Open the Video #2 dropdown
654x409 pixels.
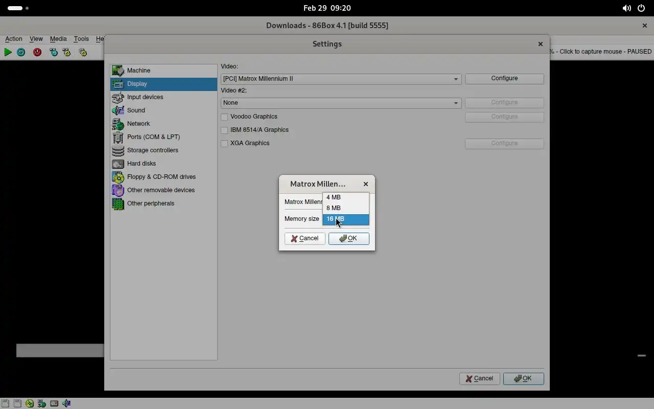(x=341, y=103)
